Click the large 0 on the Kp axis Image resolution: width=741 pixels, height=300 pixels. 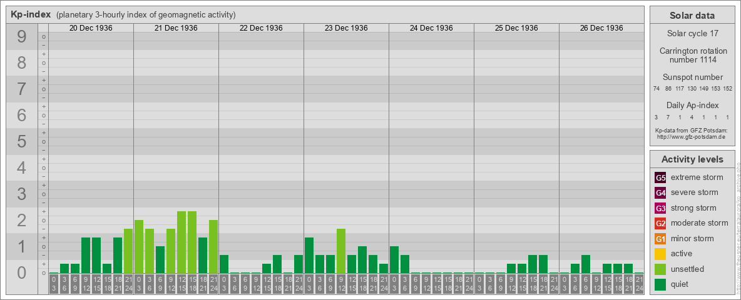point(22,272)
